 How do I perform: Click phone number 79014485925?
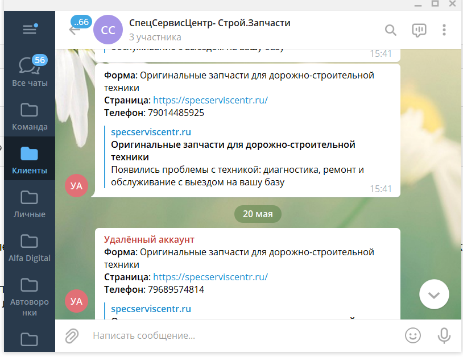click(176, 113)
